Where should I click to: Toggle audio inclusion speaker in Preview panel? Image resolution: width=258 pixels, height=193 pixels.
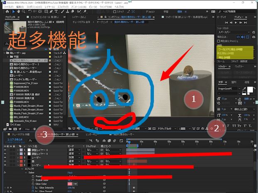(x=243, y=37)
